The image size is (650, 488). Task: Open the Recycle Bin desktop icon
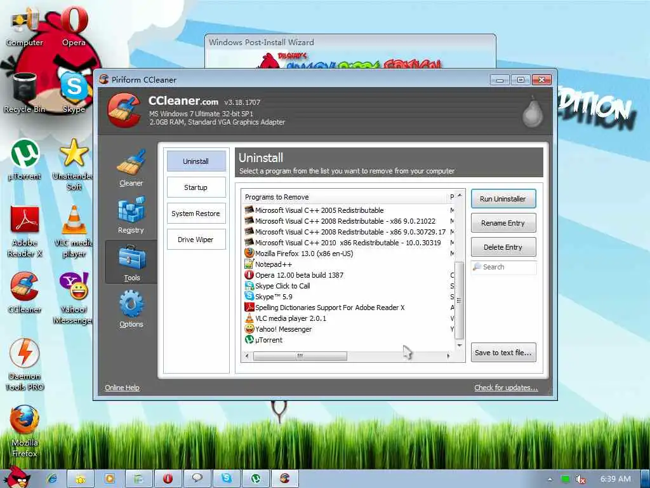click(x=25, y=93)
